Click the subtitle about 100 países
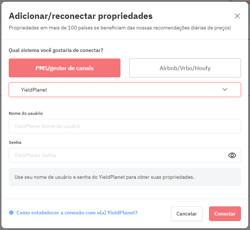 coord(120,28)
